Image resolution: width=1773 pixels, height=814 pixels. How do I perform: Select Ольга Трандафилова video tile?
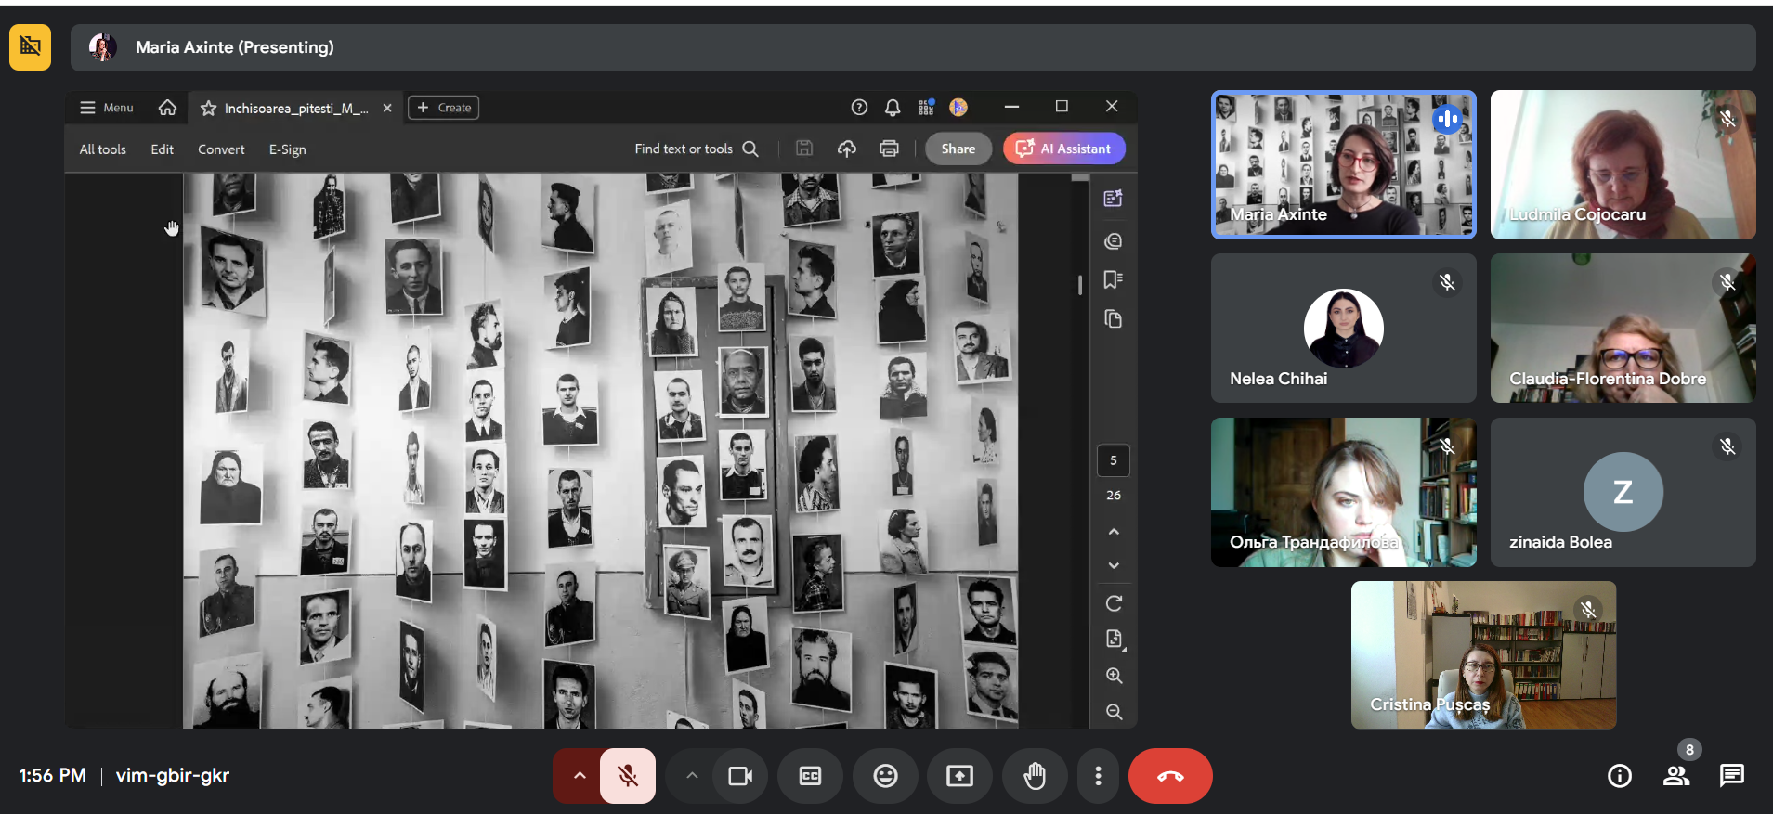tap(1343, 492)
